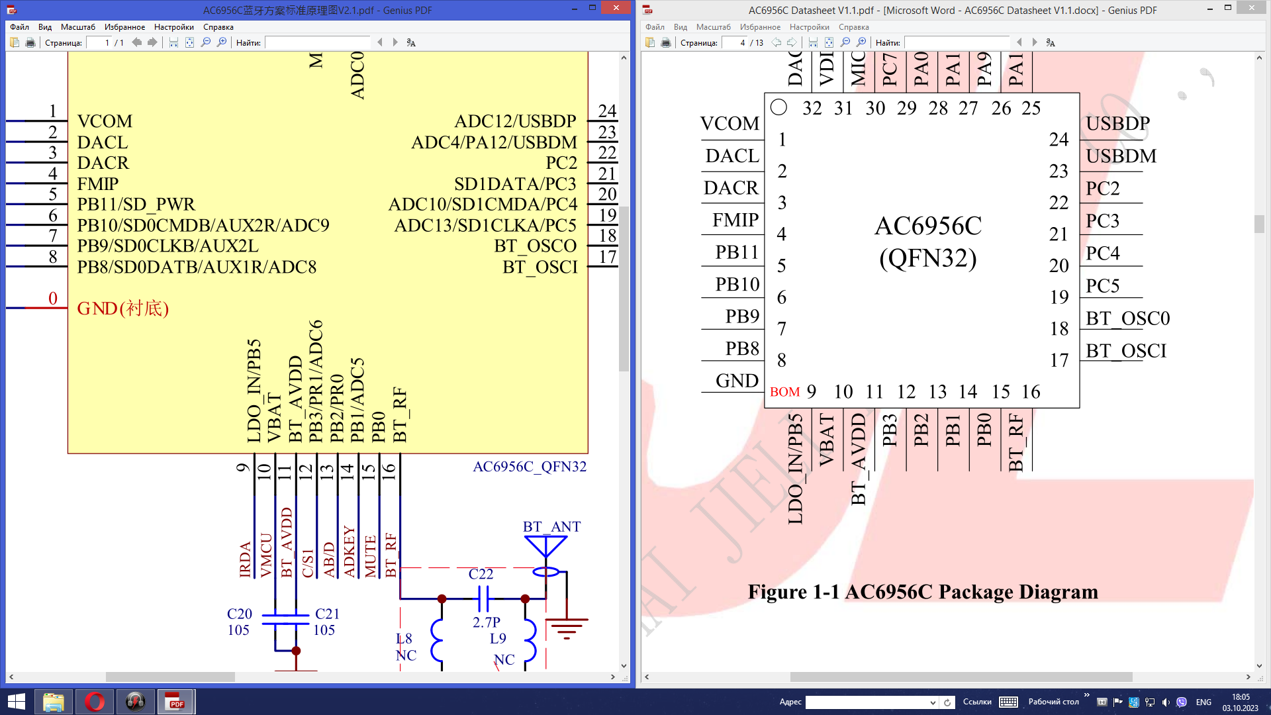Zoom in using magnifier in left toolbar
1271x715 pixels.
point(222,42)
